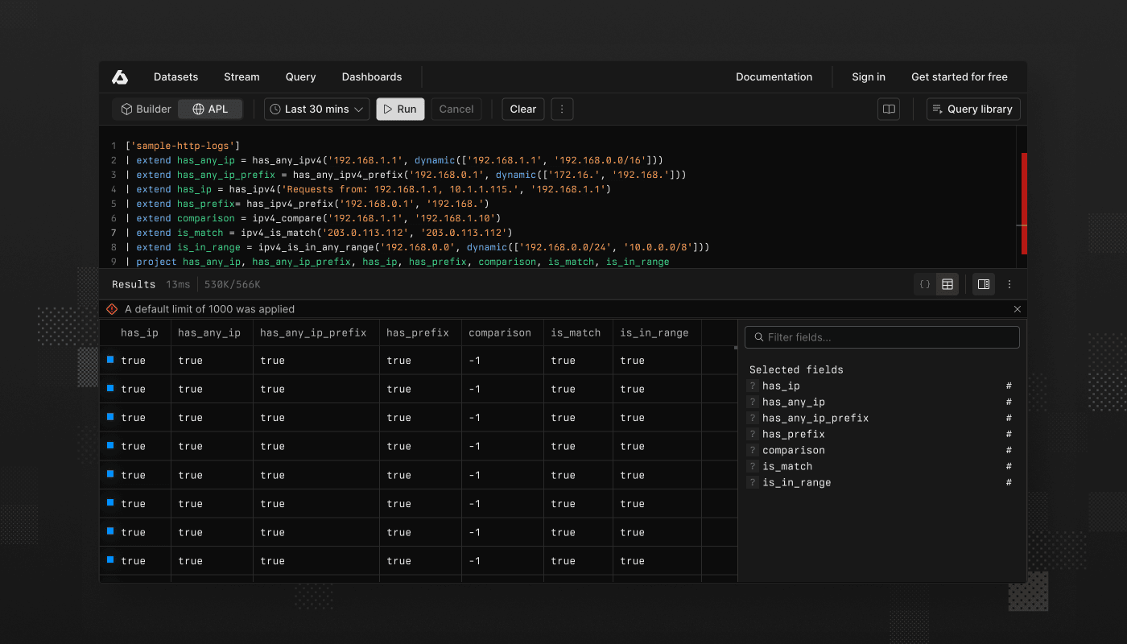Screen dimensions: 1127x644
Task: Open the three-dot menu in Results toolbar
Action: (x=1009, y=284)
